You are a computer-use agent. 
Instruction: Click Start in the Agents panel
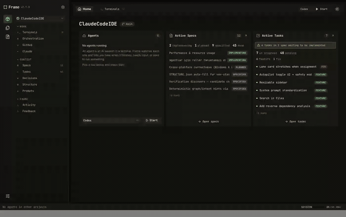pos(152,120)
